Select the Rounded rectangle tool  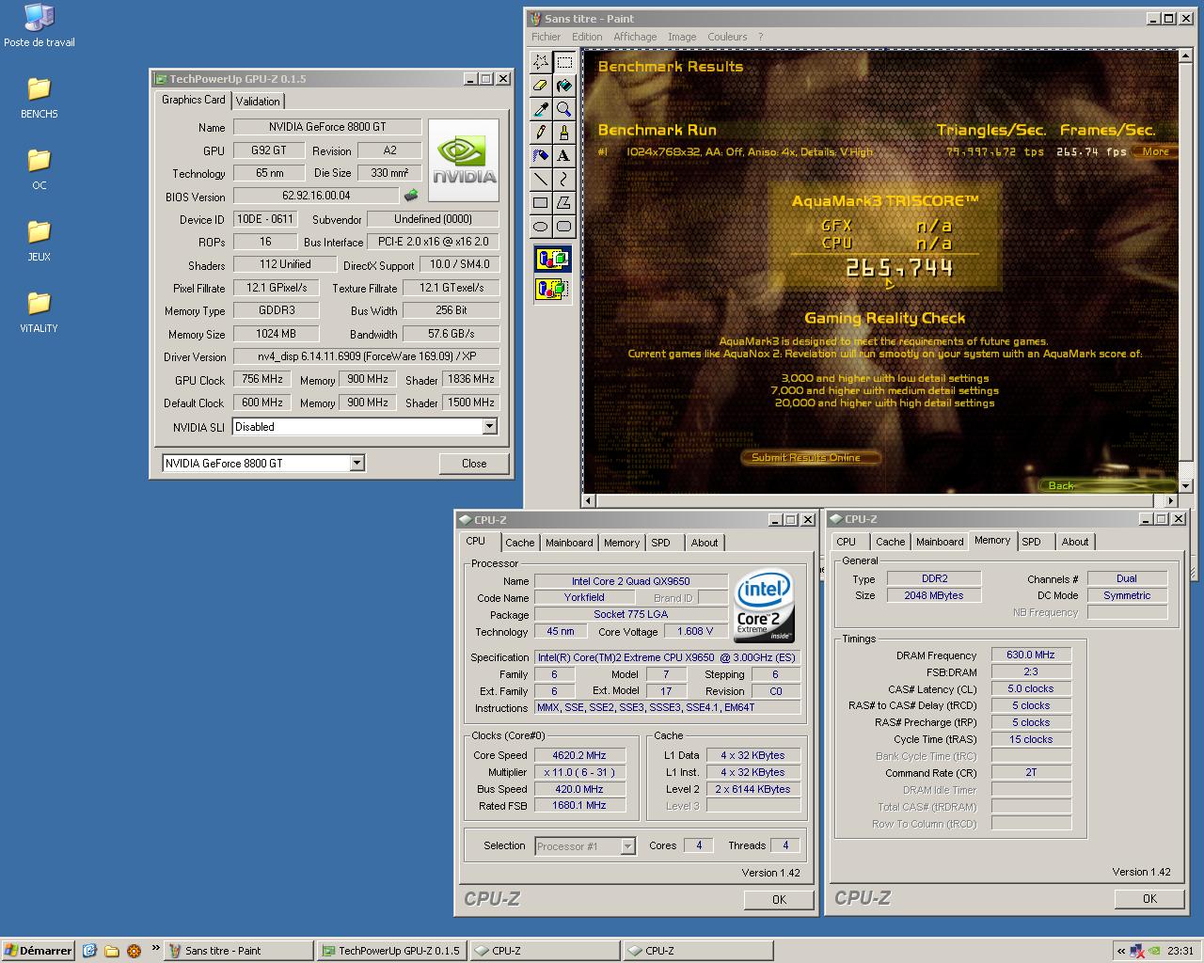click(x=564, y=226)
